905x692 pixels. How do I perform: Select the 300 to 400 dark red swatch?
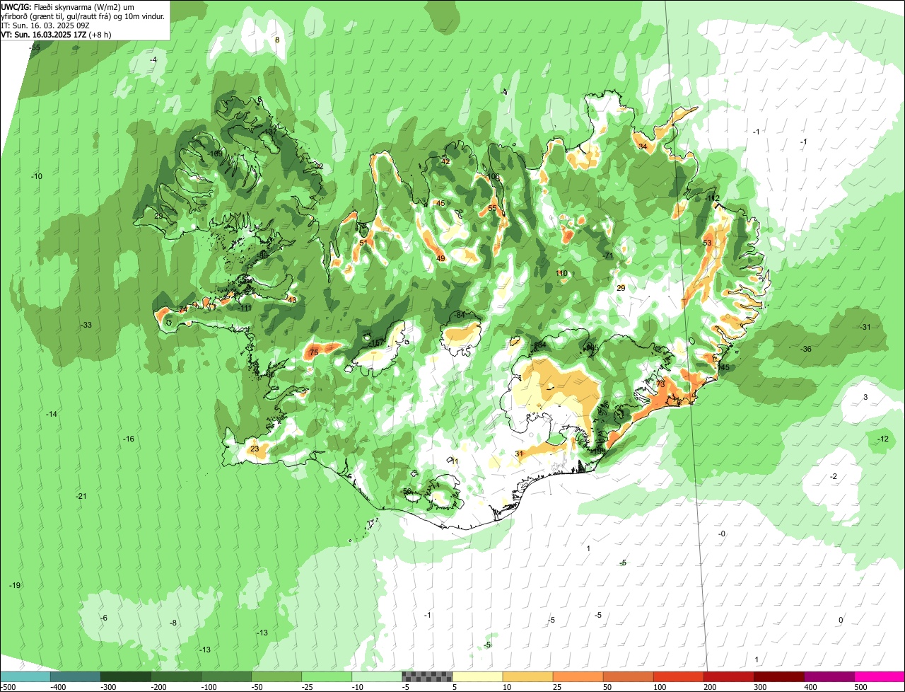[778, 676]
